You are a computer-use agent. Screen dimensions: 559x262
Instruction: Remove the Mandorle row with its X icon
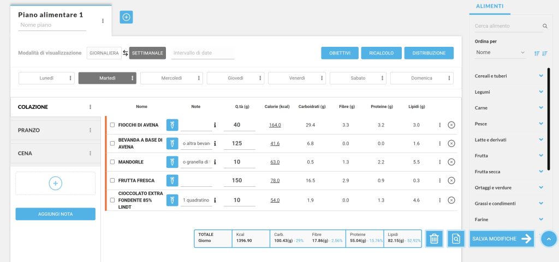click(451, 162)
